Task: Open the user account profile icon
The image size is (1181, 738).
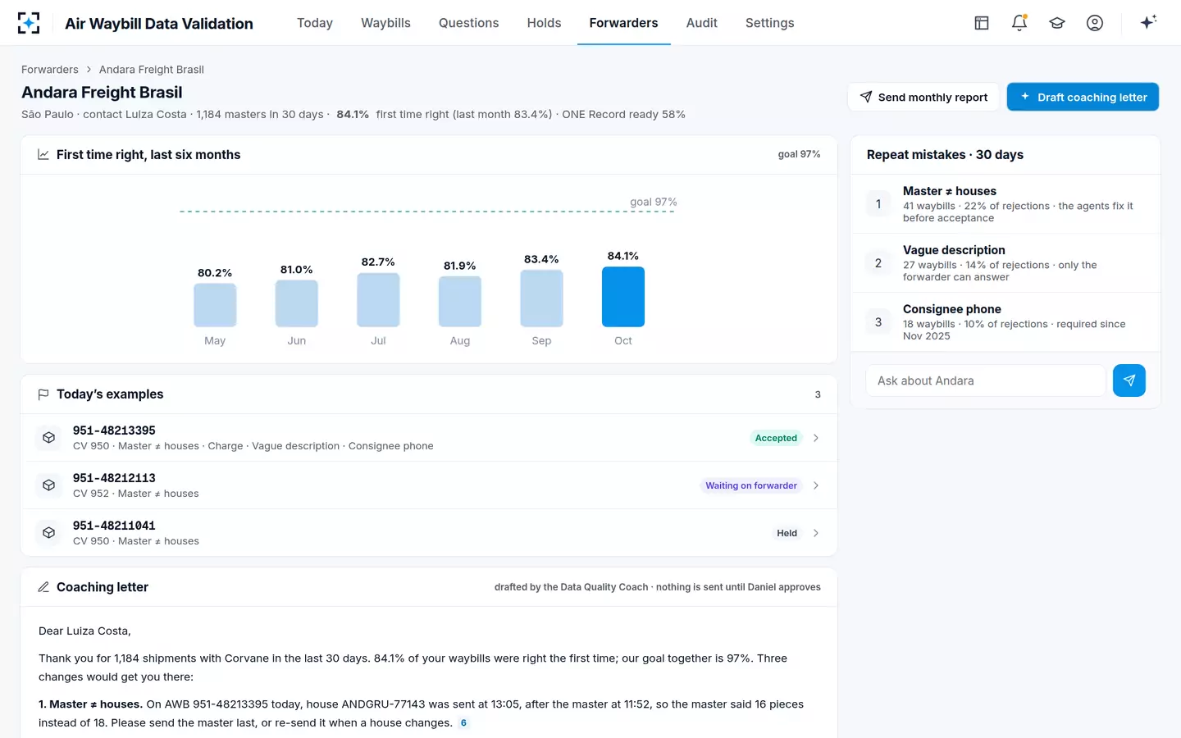Action: coord(1095,23)
